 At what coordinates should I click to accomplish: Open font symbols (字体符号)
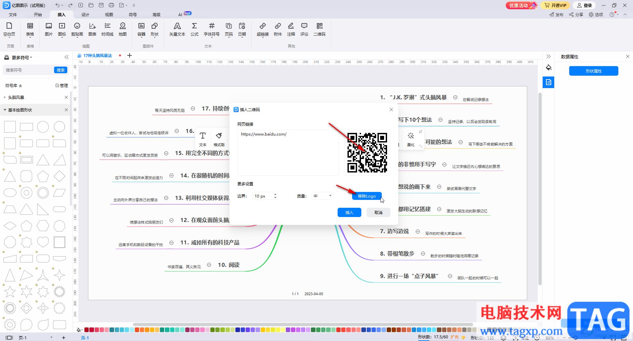pos(212,29)
